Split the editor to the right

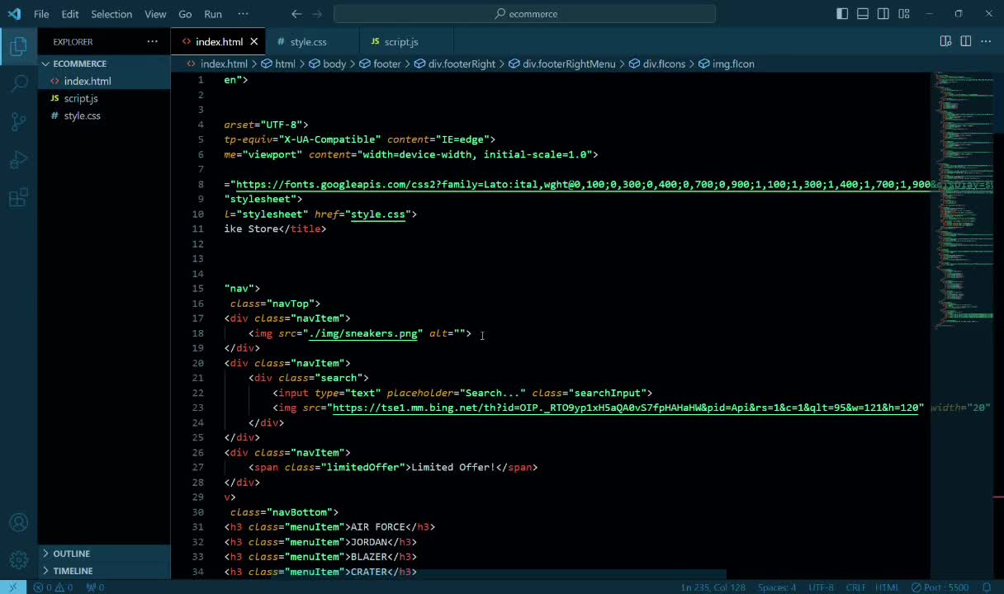965,41
